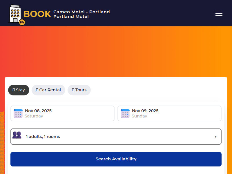Click the guests dropdown arrow
This screenshot has height=174, width=232.
pyautogui.click(x=215, y=137)
